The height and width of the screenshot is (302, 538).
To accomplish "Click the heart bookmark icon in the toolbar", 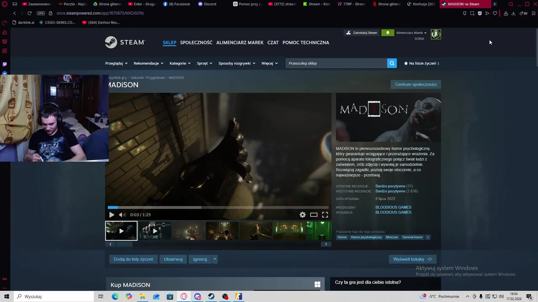I will point(495,13).
